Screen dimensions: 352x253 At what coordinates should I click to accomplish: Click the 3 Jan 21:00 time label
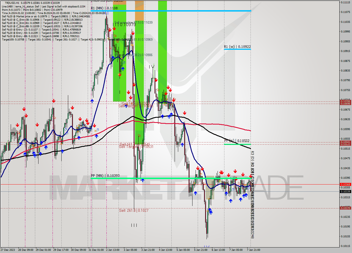pyautogui.click(x=147, y=250)
